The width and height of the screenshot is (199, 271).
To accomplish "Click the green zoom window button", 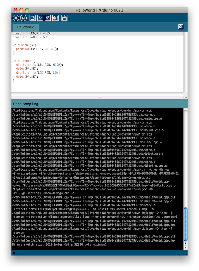I will tap(27, 10).
